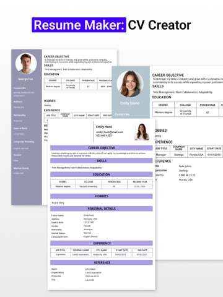Click 'Nationality' label in George Fox sidebar
Viewport: 223px width, 297px height.
click(20, 115)
